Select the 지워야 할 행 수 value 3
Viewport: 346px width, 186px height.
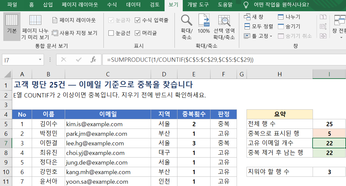[329, 172]
